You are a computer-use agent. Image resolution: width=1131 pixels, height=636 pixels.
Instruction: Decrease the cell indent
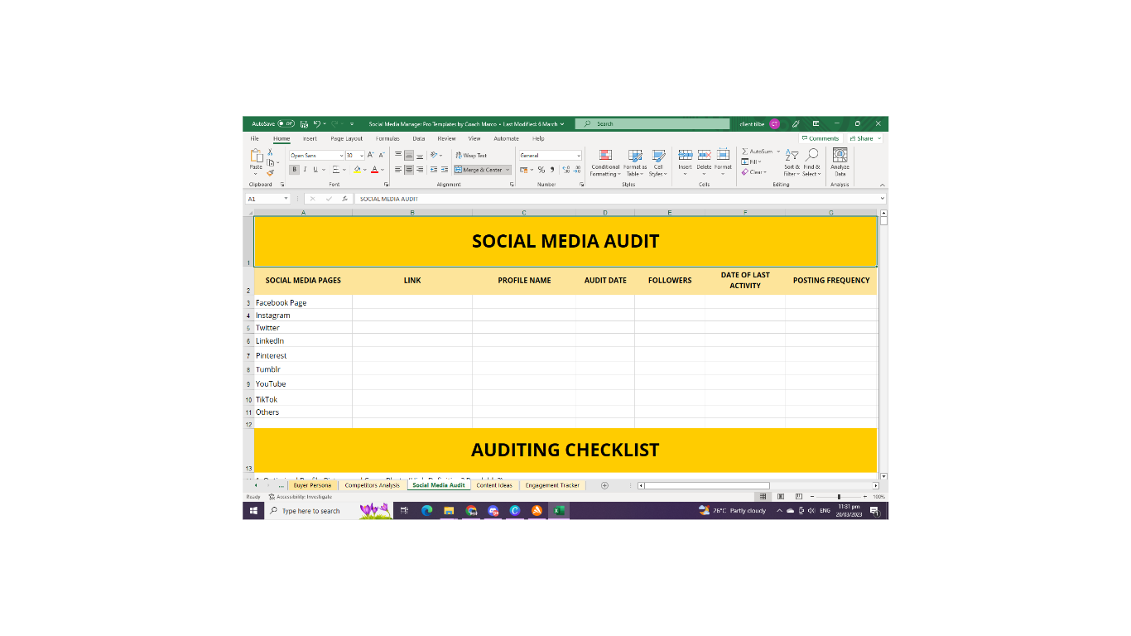[x=434, y=170]
